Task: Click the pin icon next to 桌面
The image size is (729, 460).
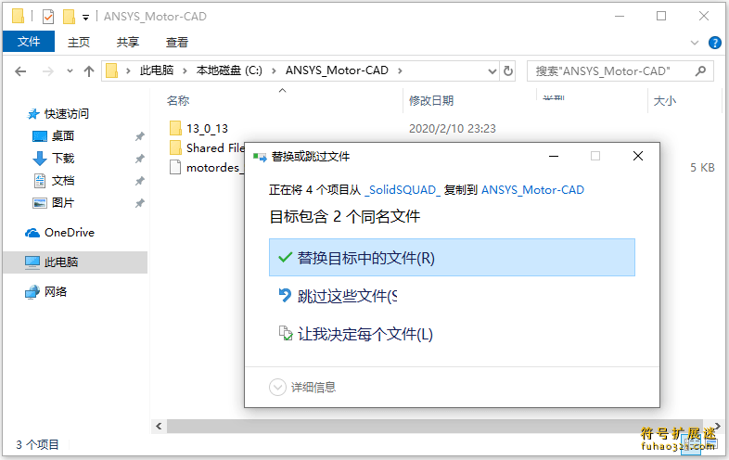Action: pyautogui.click(x=139, y=136)
